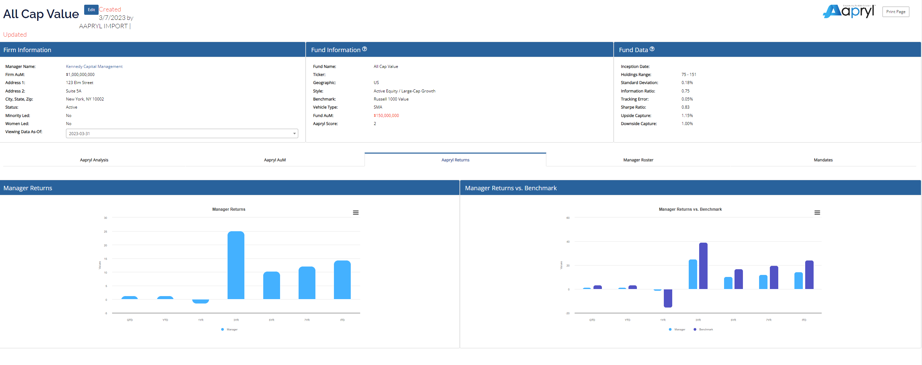Screen dimensions: 922x365
Task: Click Address 2 value Suite 5A
Action: point(74,91)
